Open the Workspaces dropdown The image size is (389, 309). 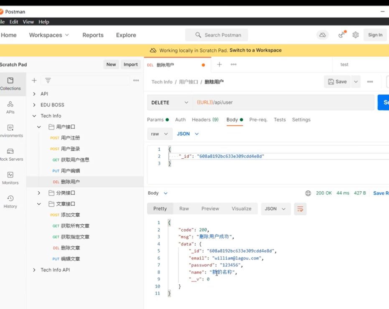coord(49,35)
